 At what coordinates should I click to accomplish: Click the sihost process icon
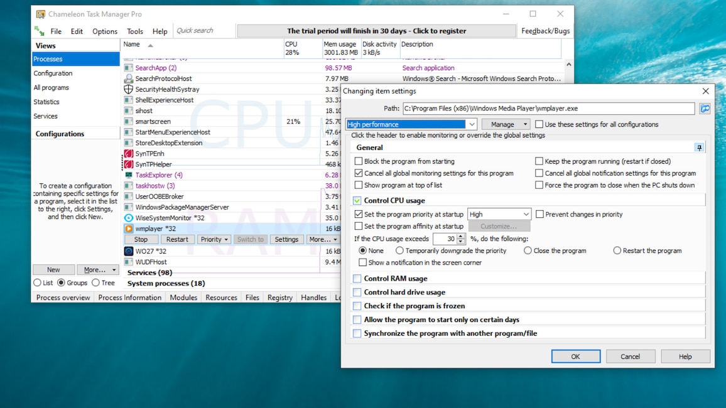tap(129, 110)
